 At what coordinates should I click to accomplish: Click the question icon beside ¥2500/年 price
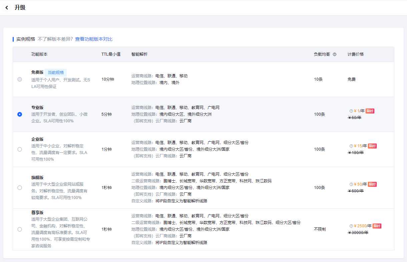pos(351,226)
